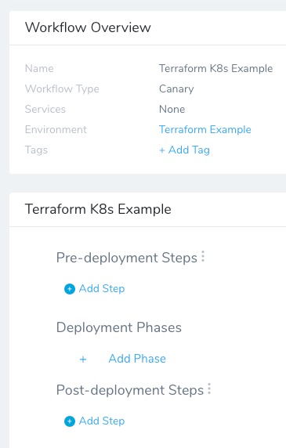Click the Add Step text under Pre-deployment Steps
286x448 pixels.
pyautogui.click(x=102, y=288)
